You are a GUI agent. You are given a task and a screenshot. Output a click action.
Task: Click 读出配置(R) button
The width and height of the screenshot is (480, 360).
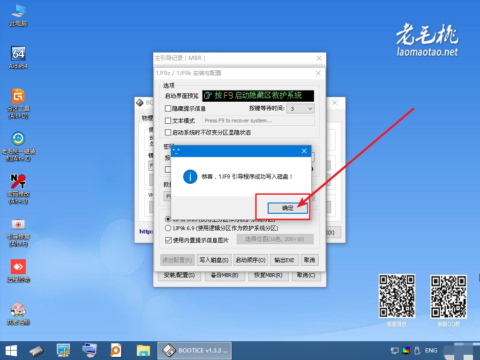click(177, 260)
